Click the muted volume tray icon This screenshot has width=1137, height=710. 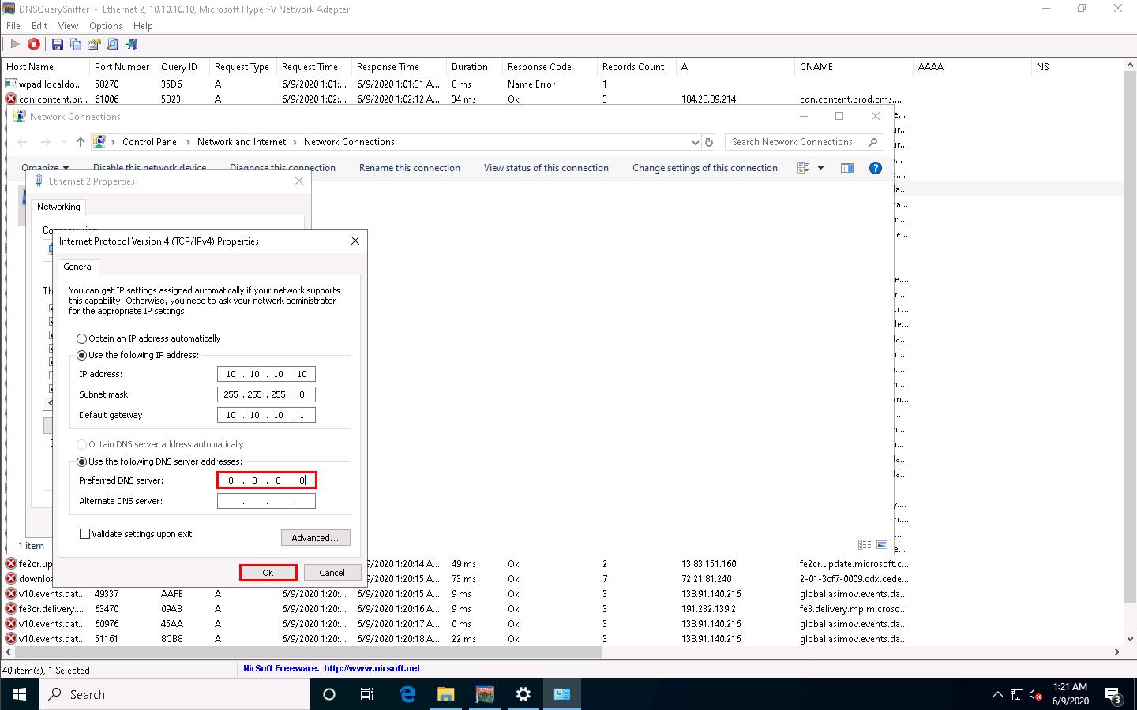click(x=1037, y=695)
